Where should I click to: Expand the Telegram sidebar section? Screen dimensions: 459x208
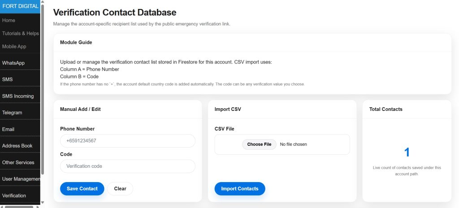pos(12,113)
